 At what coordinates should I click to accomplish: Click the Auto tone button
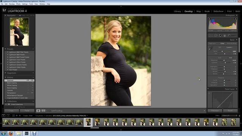tap(230, 58)
